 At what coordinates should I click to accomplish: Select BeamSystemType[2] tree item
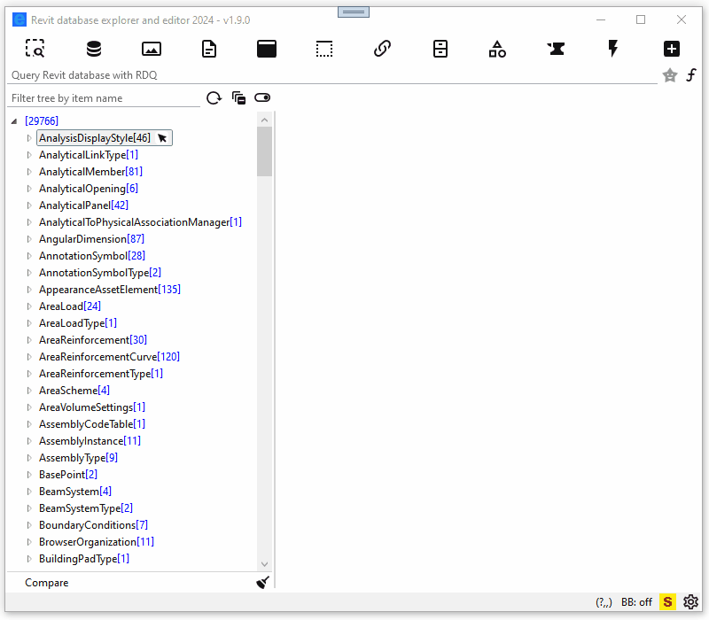86,508
